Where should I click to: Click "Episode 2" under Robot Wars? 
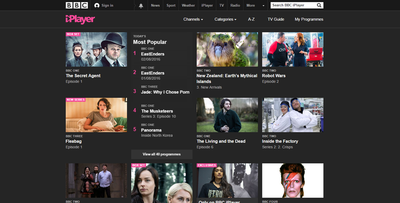point(270,82)
